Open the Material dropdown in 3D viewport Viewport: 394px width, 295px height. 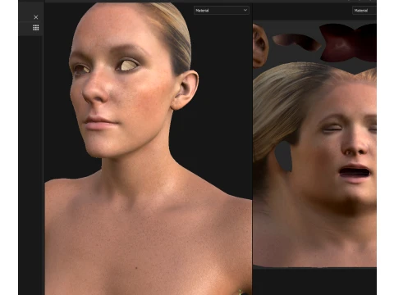click(x=222, y=11)
